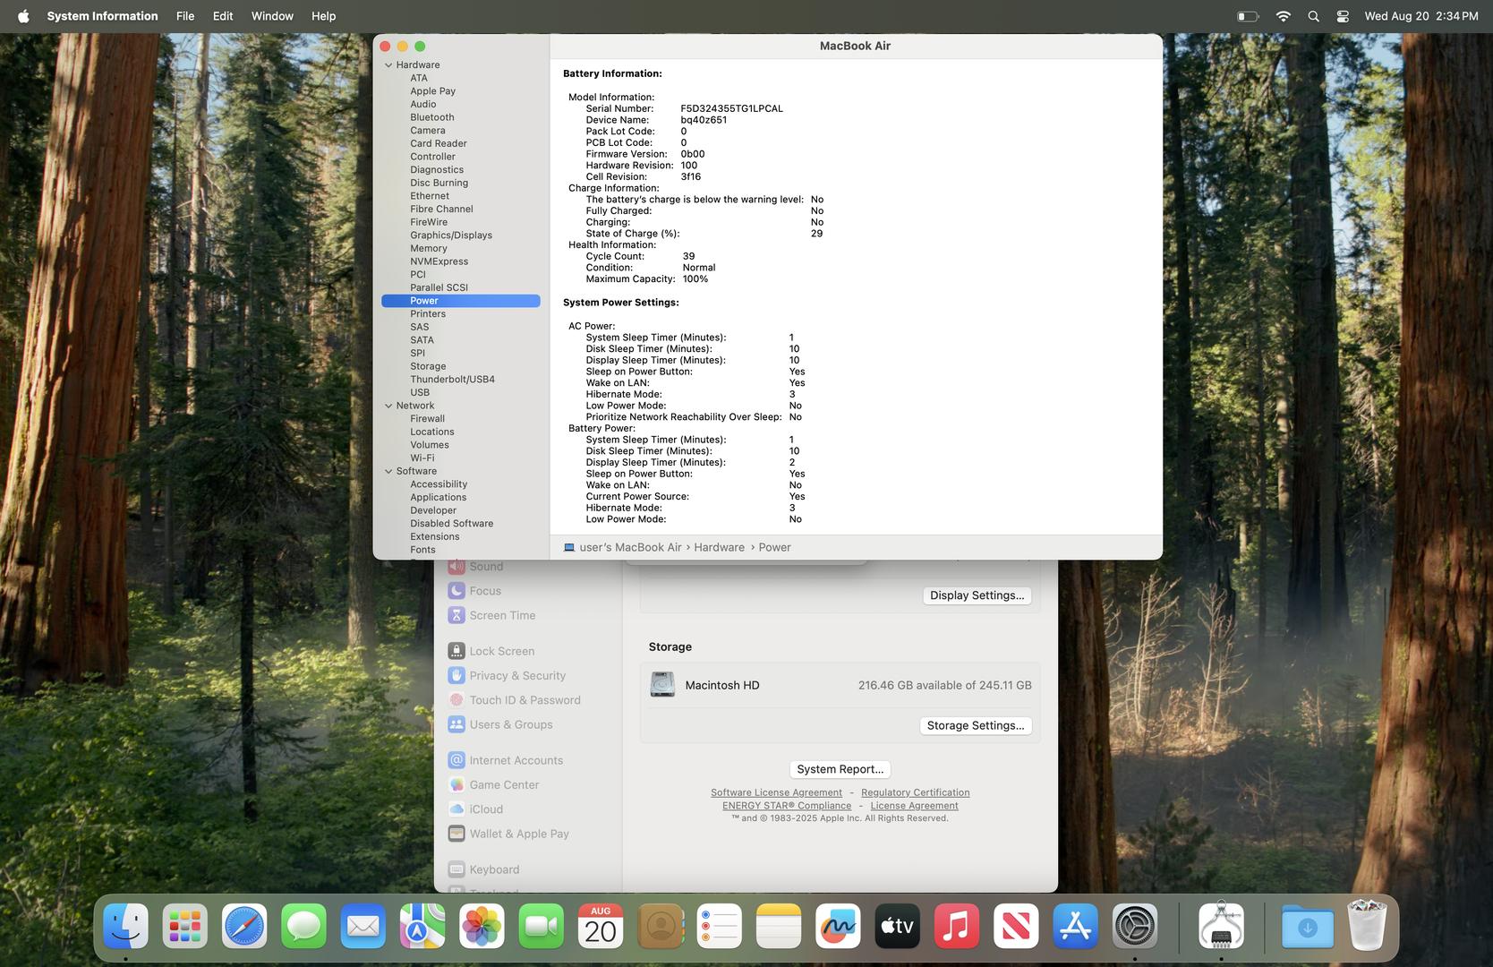Open Messages app in the Dock
The width and height of the screenshot is (1493, 967).
pos(303,926)
